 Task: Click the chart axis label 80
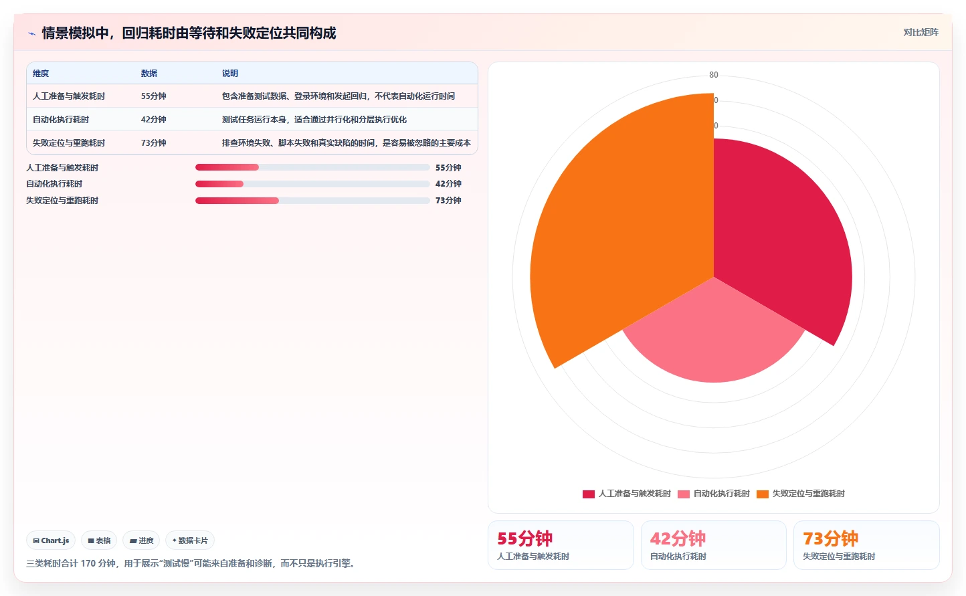(714, 75)
